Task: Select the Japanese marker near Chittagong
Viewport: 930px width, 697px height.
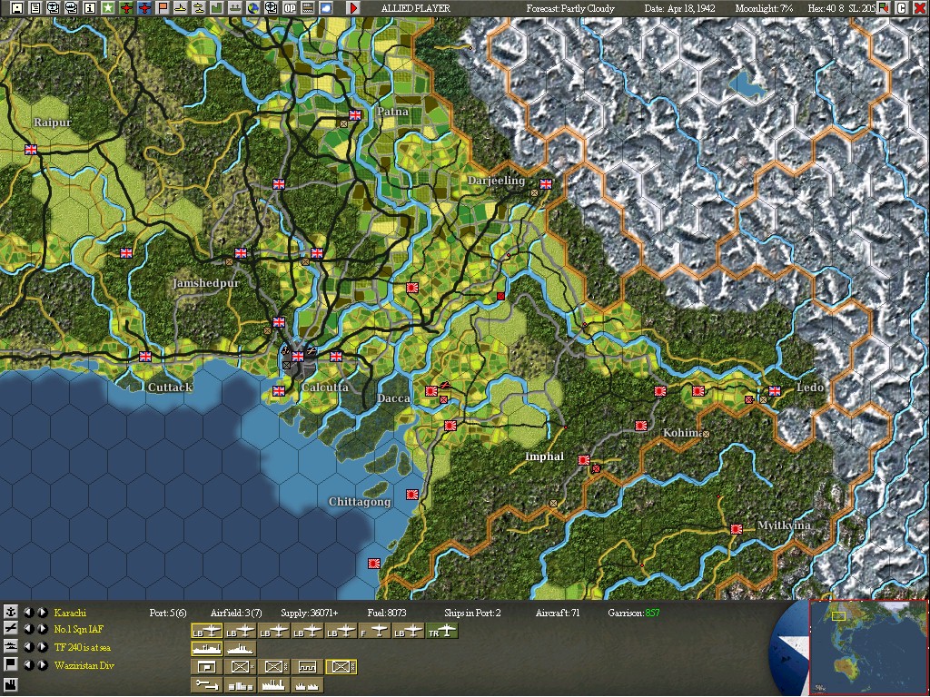Action: (412, 495)
